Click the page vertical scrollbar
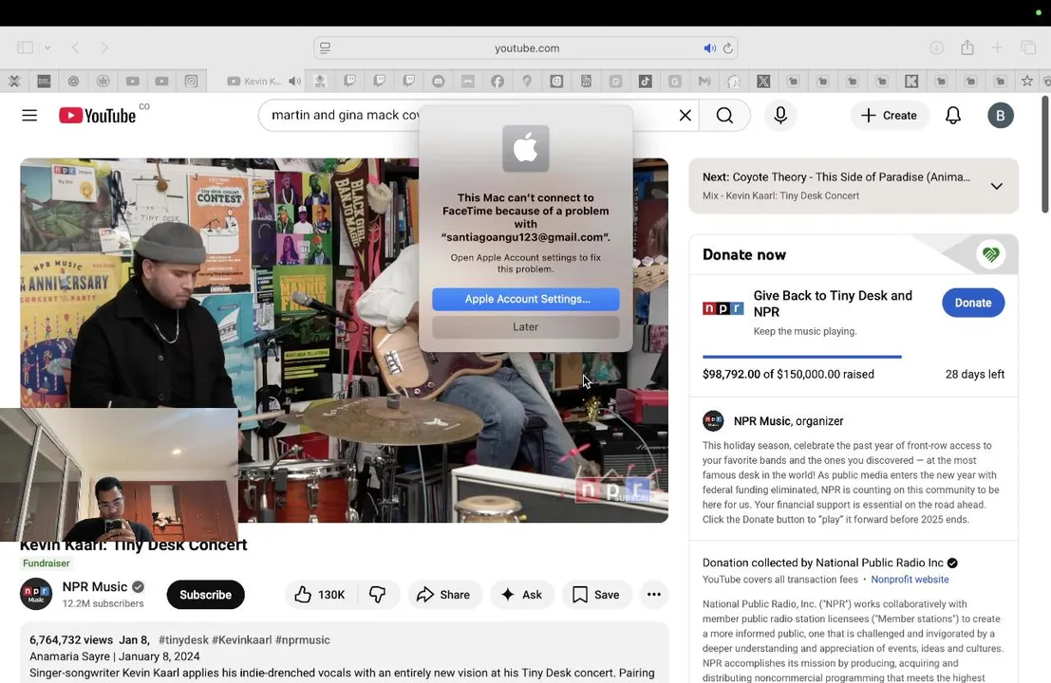The width and height of the screenshot is (1051, 683). tap(1045, 156)
